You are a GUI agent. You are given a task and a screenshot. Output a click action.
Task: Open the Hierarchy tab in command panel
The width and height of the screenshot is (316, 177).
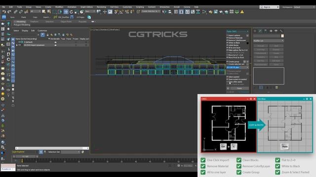click(266, 31)
